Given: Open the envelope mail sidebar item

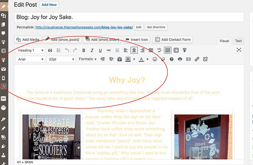Looking at the screenshot, I should coord(4,69).
